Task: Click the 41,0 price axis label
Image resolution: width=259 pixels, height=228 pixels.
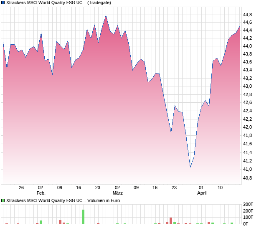Action: tap(247, 169)
